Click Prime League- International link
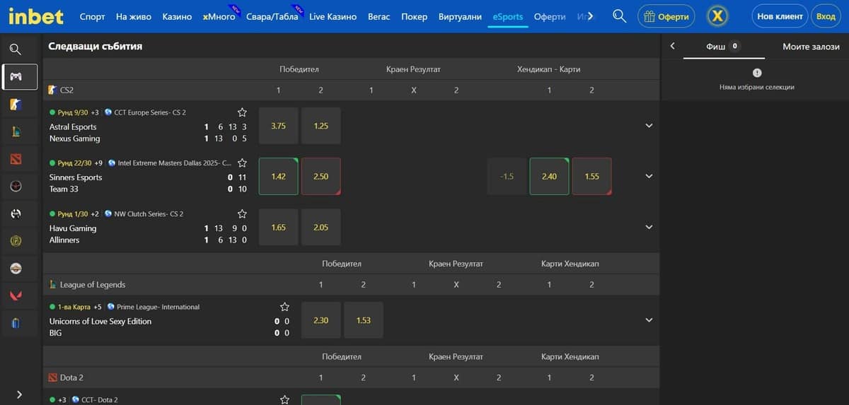Viewport: 849px width, 405px height. click(x=158, y=307)
